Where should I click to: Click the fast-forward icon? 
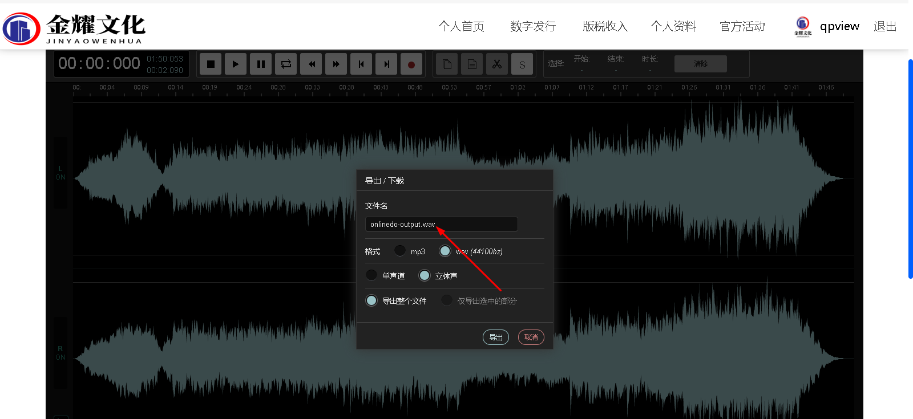click(336, 64)
